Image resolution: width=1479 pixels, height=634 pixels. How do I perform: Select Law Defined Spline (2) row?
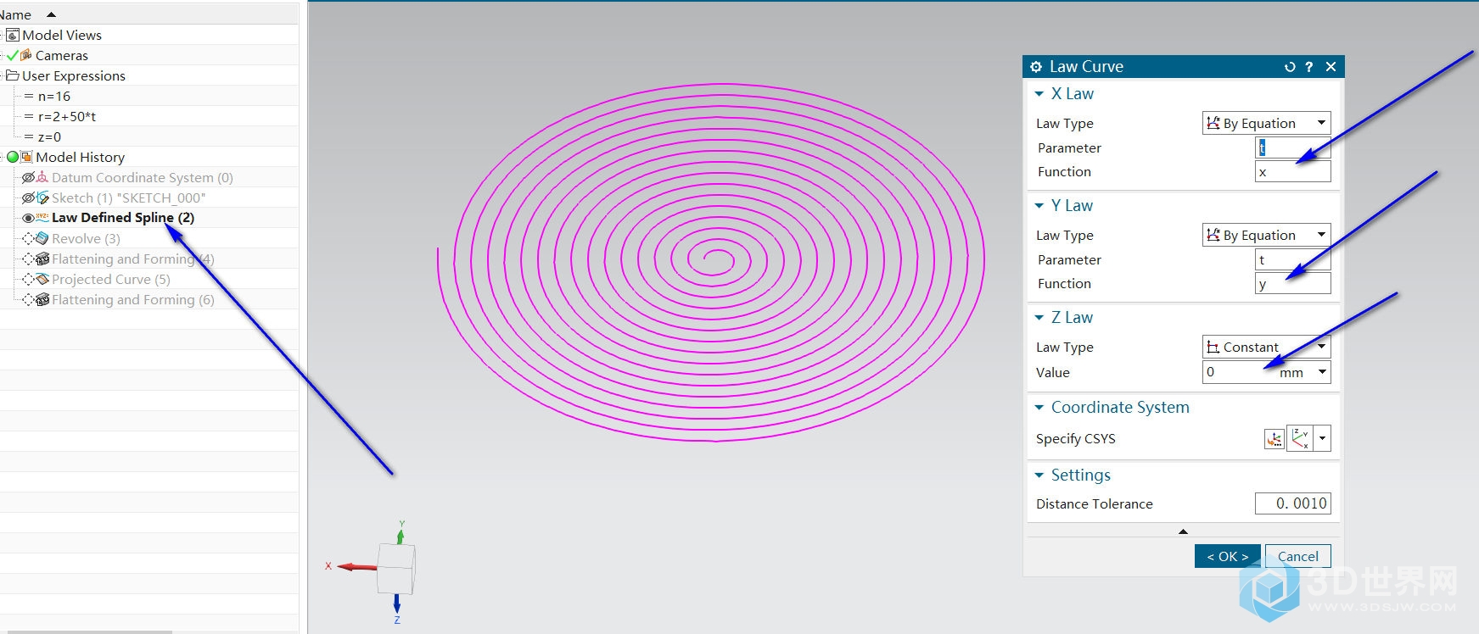(148, 218)
